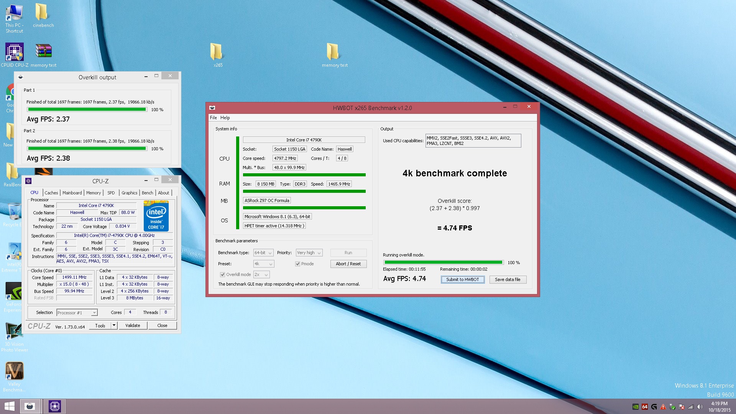736x414 pixels.
Task: Click the CPU Core speed 4797.2 MHz field
Action: [285, 158]
